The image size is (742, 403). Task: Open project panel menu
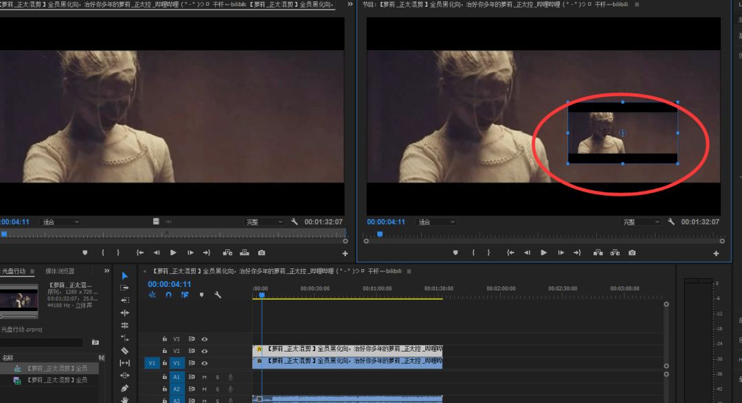(32, 271)
